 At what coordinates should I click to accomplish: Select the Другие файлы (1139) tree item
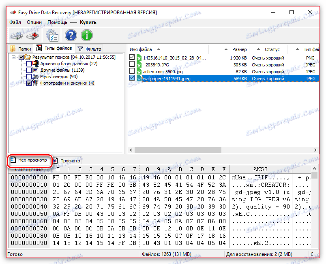click(x=62, y=70)
